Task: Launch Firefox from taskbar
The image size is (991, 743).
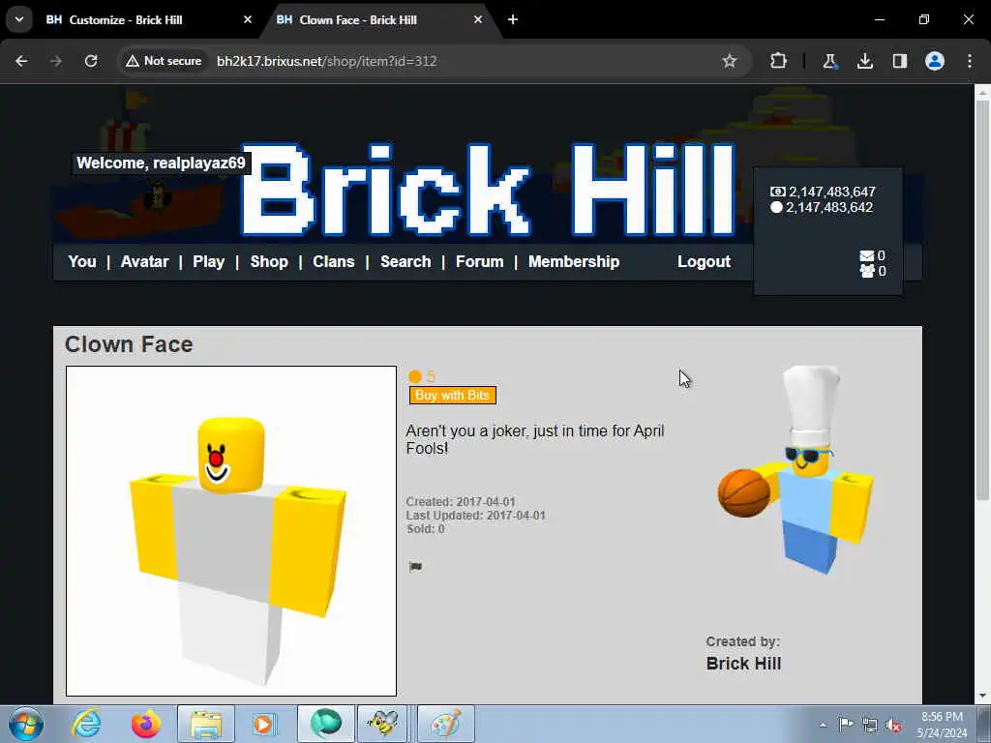Action: click(x=145, y=724)
